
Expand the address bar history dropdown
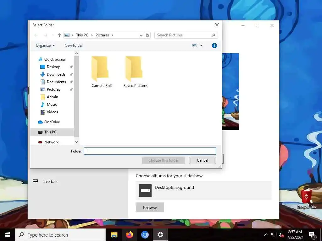[x=141, y=35]
